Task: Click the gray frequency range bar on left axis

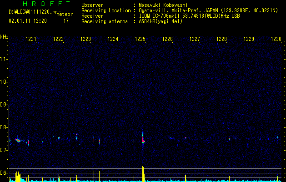Action: pyautogui.click(x=9, y=128)
